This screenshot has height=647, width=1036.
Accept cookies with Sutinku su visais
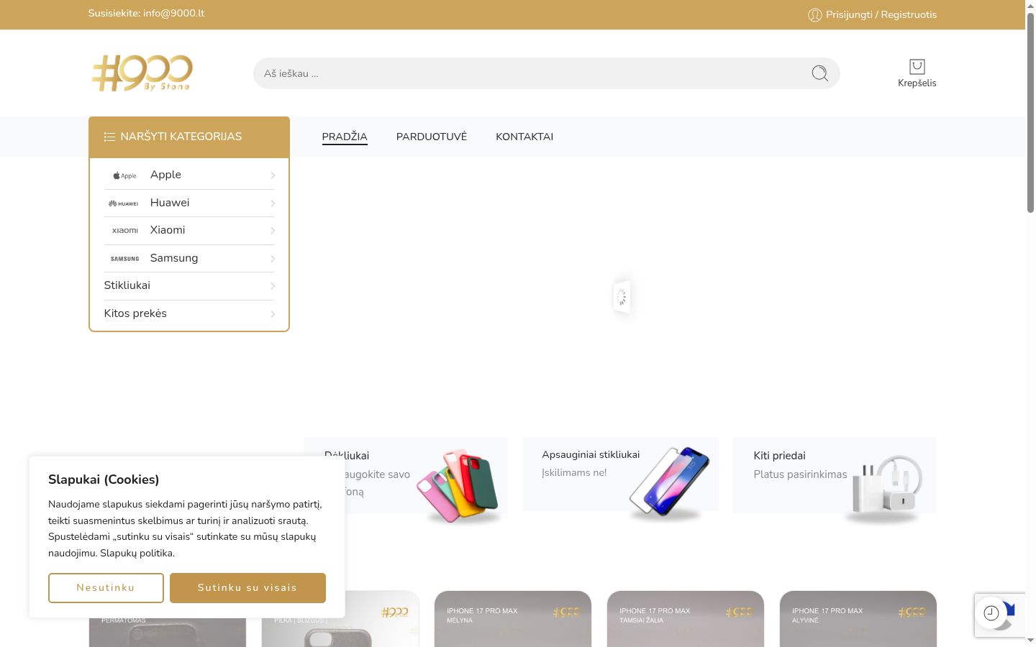pos(247,588)
